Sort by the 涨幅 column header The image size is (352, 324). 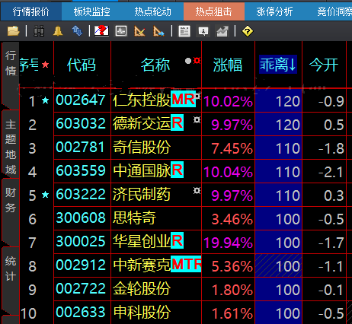pos(228,65)
